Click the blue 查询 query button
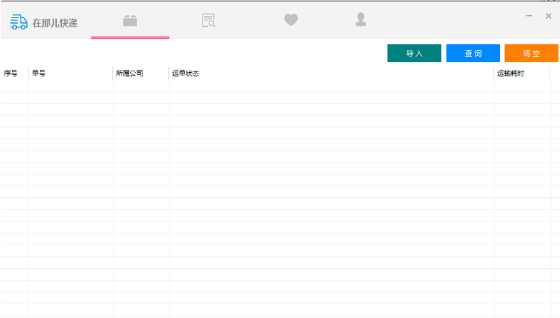 [x=473, y=53]
